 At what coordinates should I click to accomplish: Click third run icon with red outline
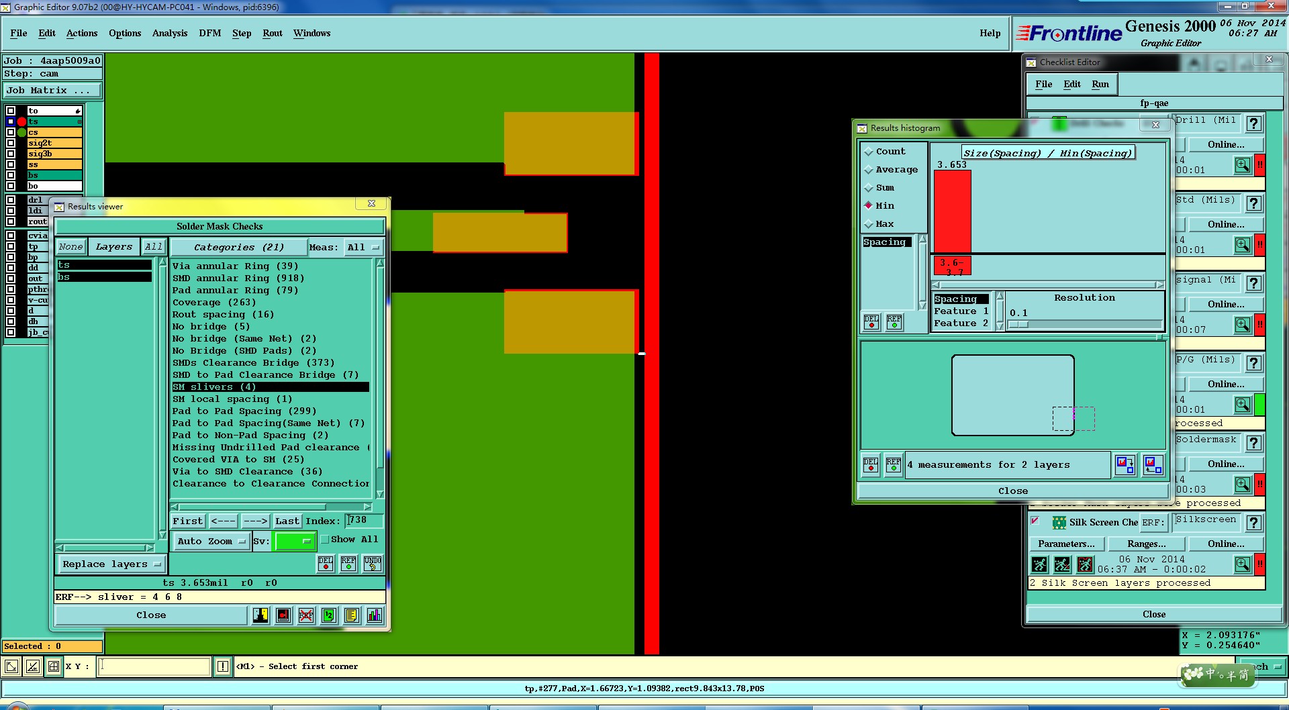click(1085, 564)
